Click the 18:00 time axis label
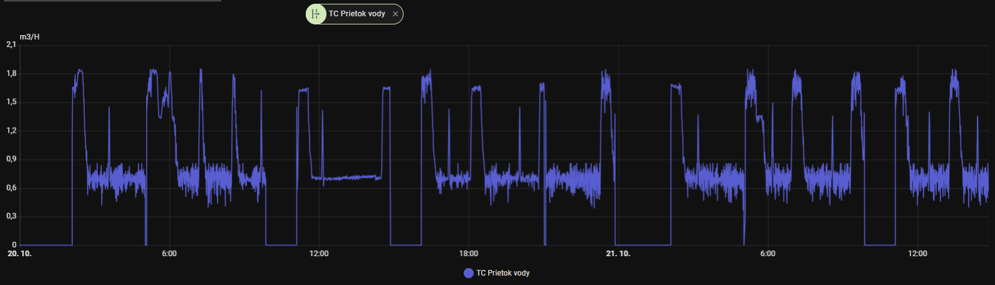The height and width of the screenshot is (285, 995). click(469, 254)
